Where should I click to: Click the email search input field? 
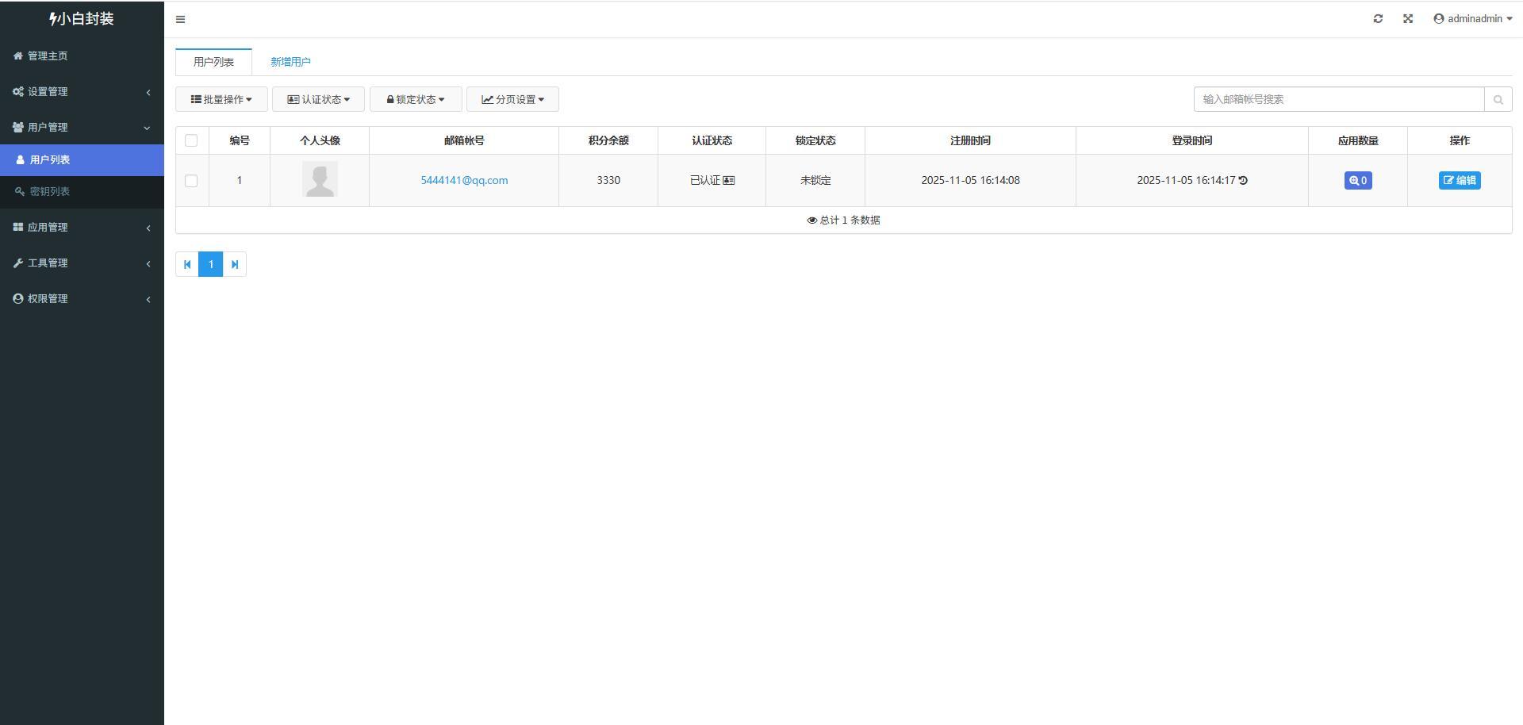pyautogui.click(x=1338, y=99)
